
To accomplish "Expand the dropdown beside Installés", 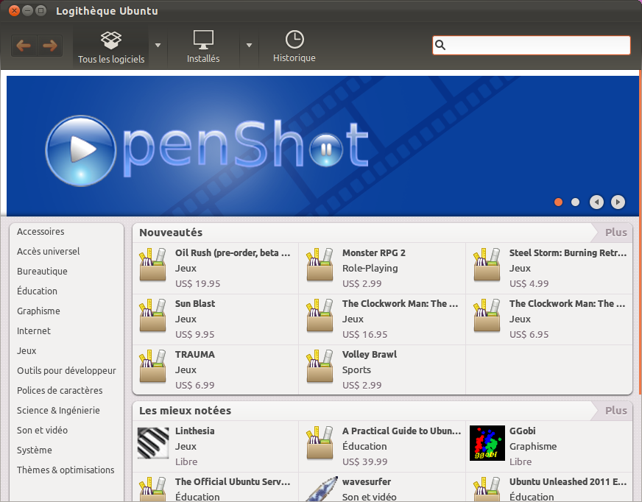I will click(x=249, y=45).
